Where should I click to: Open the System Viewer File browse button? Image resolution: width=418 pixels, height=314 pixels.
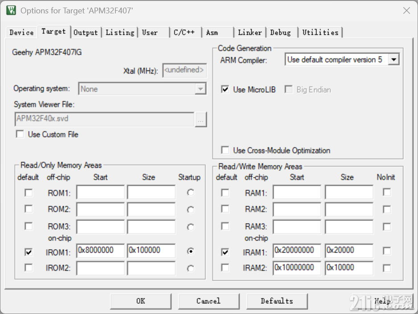(x=201, y=119)
